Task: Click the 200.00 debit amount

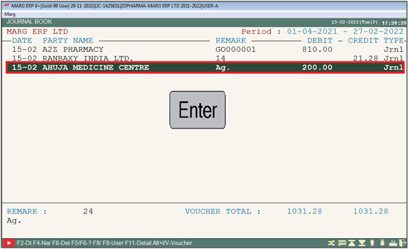Action: 318,67
